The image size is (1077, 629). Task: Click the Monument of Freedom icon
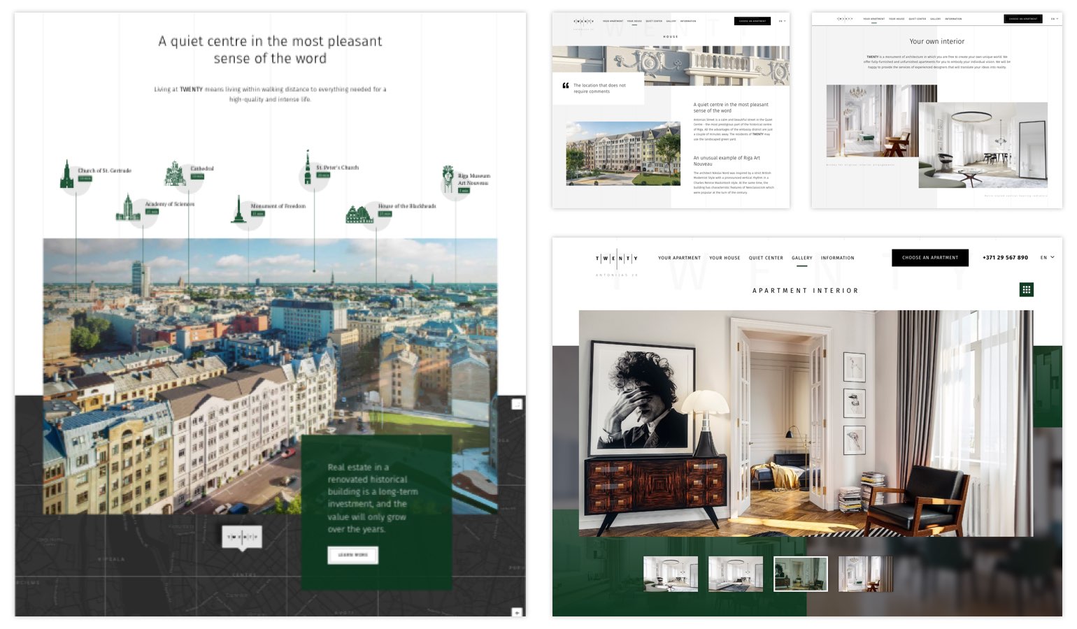coord(238,210)
